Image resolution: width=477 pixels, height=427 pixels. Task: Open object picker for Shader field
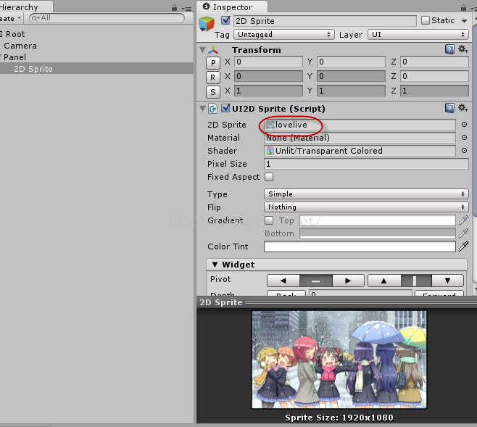coord(464,151)
